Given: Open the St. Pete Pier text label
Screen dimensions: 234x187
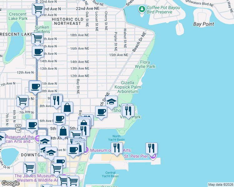Looking at the screenshot, I should [x=136, y=156].
